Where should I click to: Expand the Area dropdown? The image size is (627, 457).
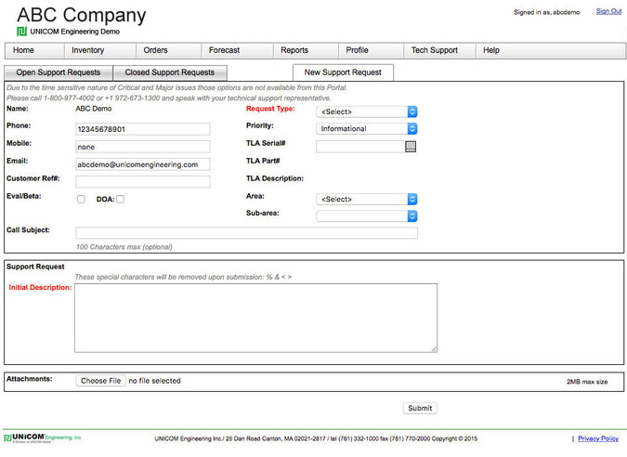367,199
